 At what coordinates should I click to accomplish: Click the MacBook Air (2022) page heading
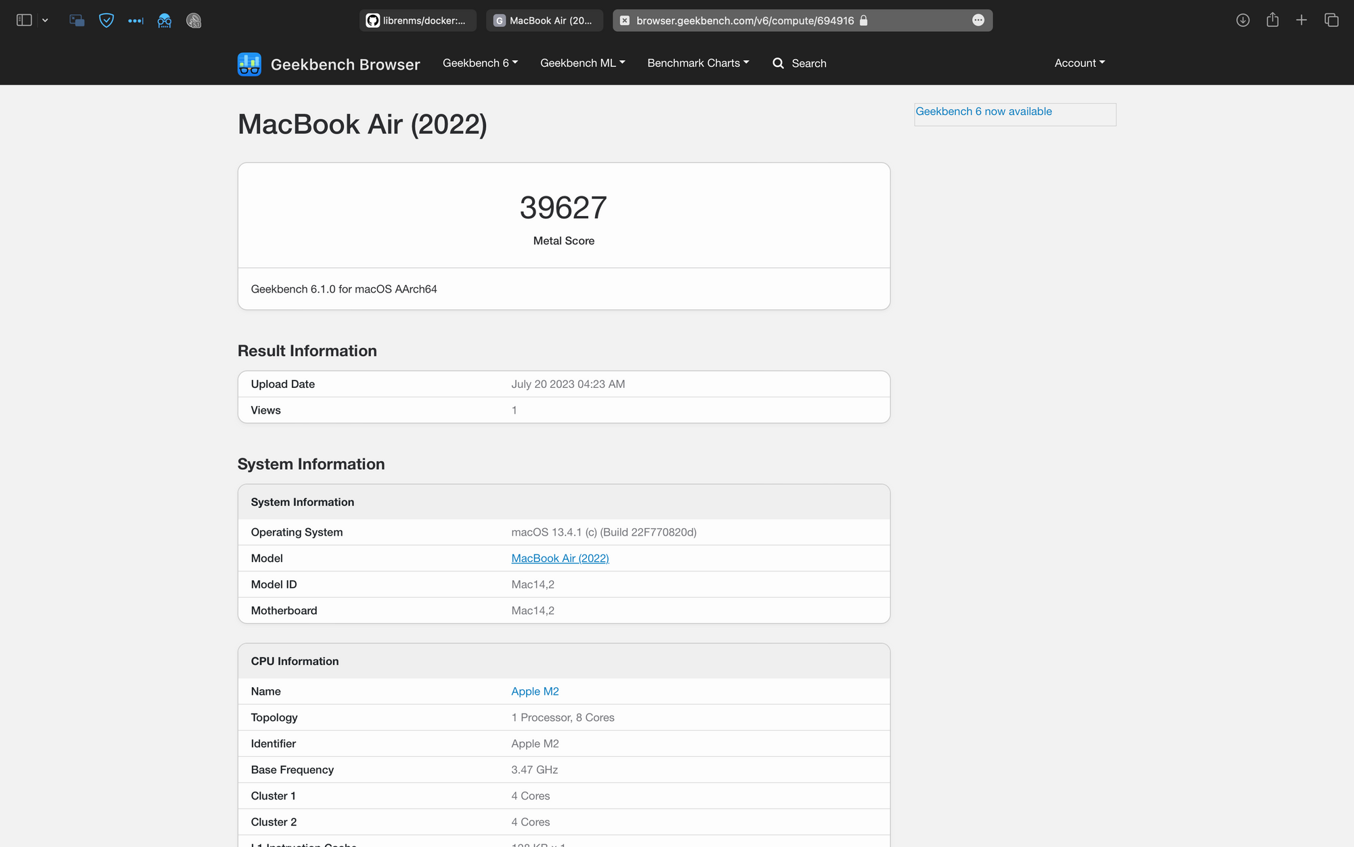(x=362, y=125)
